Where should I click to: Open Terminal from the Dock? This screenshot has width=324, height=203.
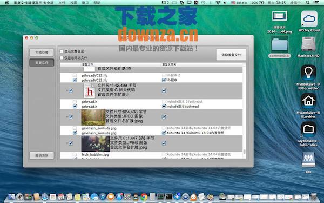(x=169, y=197)
